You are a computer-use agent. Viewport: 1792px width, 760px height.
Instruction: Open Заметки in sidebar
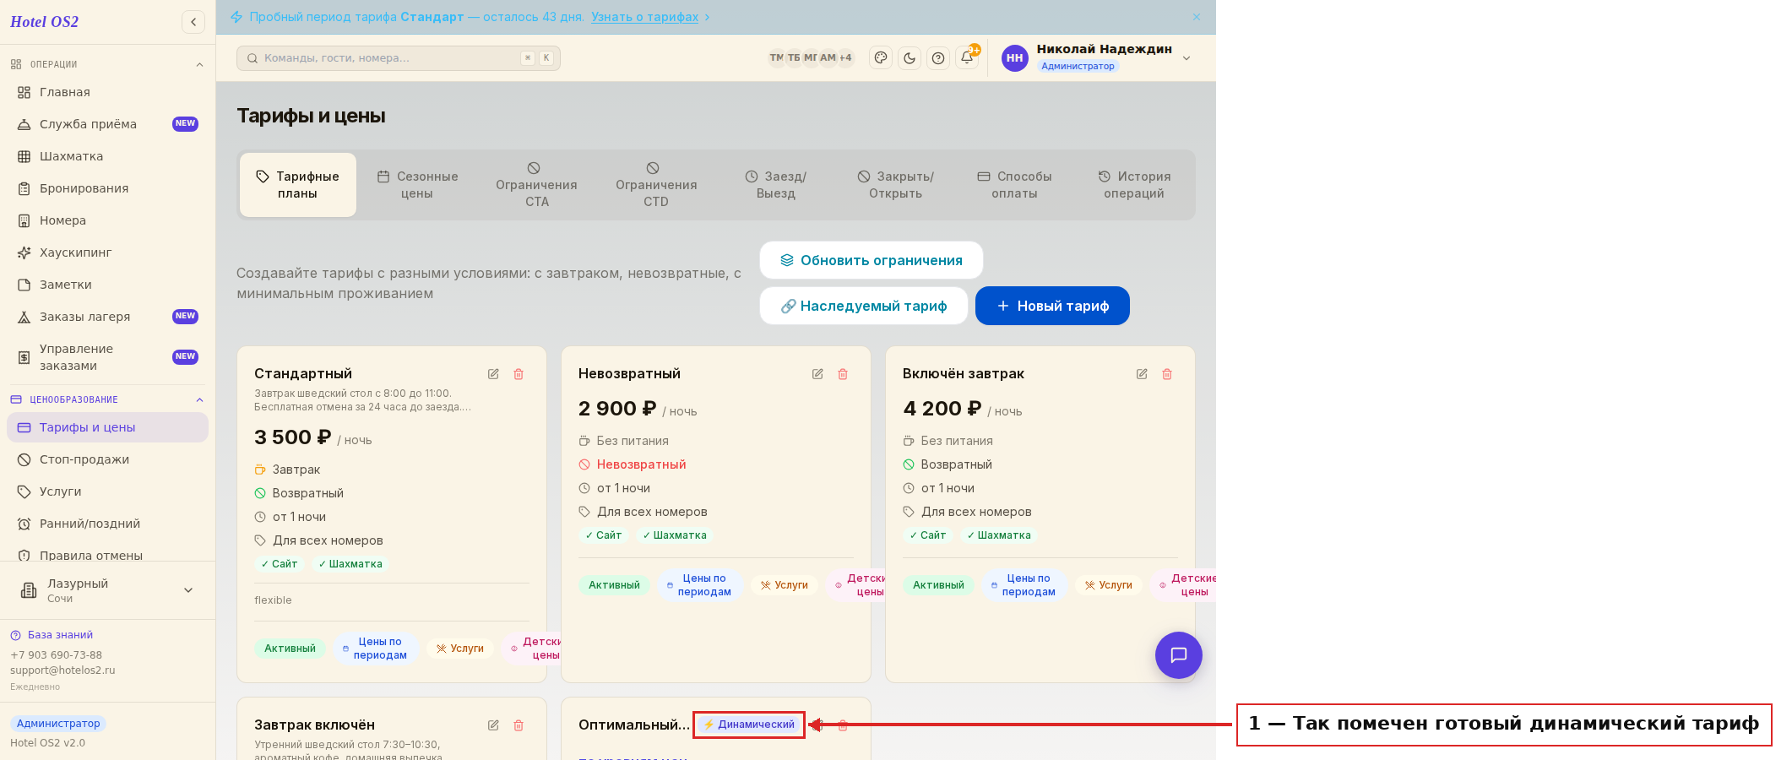pos(107,285)
